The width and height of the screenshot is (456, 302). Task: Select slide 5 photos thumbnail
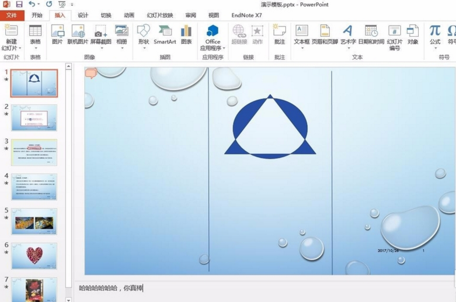click(34, 221)
